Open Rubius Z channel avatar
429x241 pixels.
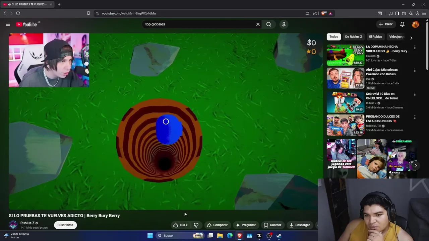point(13,225)
